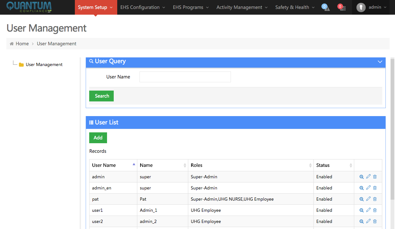Click the view icon for admin row
The height and width of the screenshot is (229, 395).
coord(362,177)
